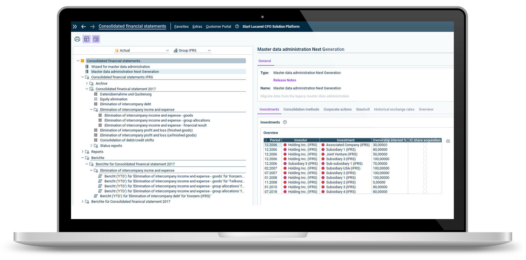Click the Actual cube icon in dropdown
The width and height of the screenshot is (526, 260).
pos(117,51)
